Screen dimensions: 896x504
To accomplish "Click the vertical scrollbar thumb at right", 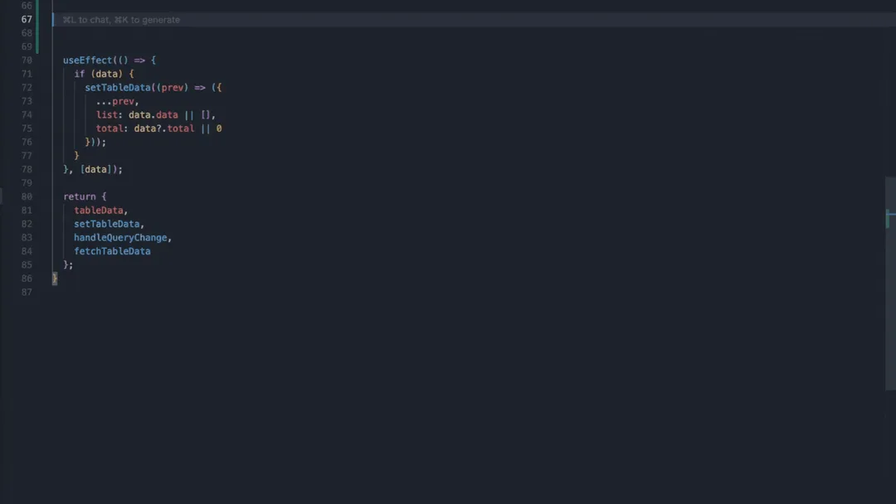I will [890, 283].
